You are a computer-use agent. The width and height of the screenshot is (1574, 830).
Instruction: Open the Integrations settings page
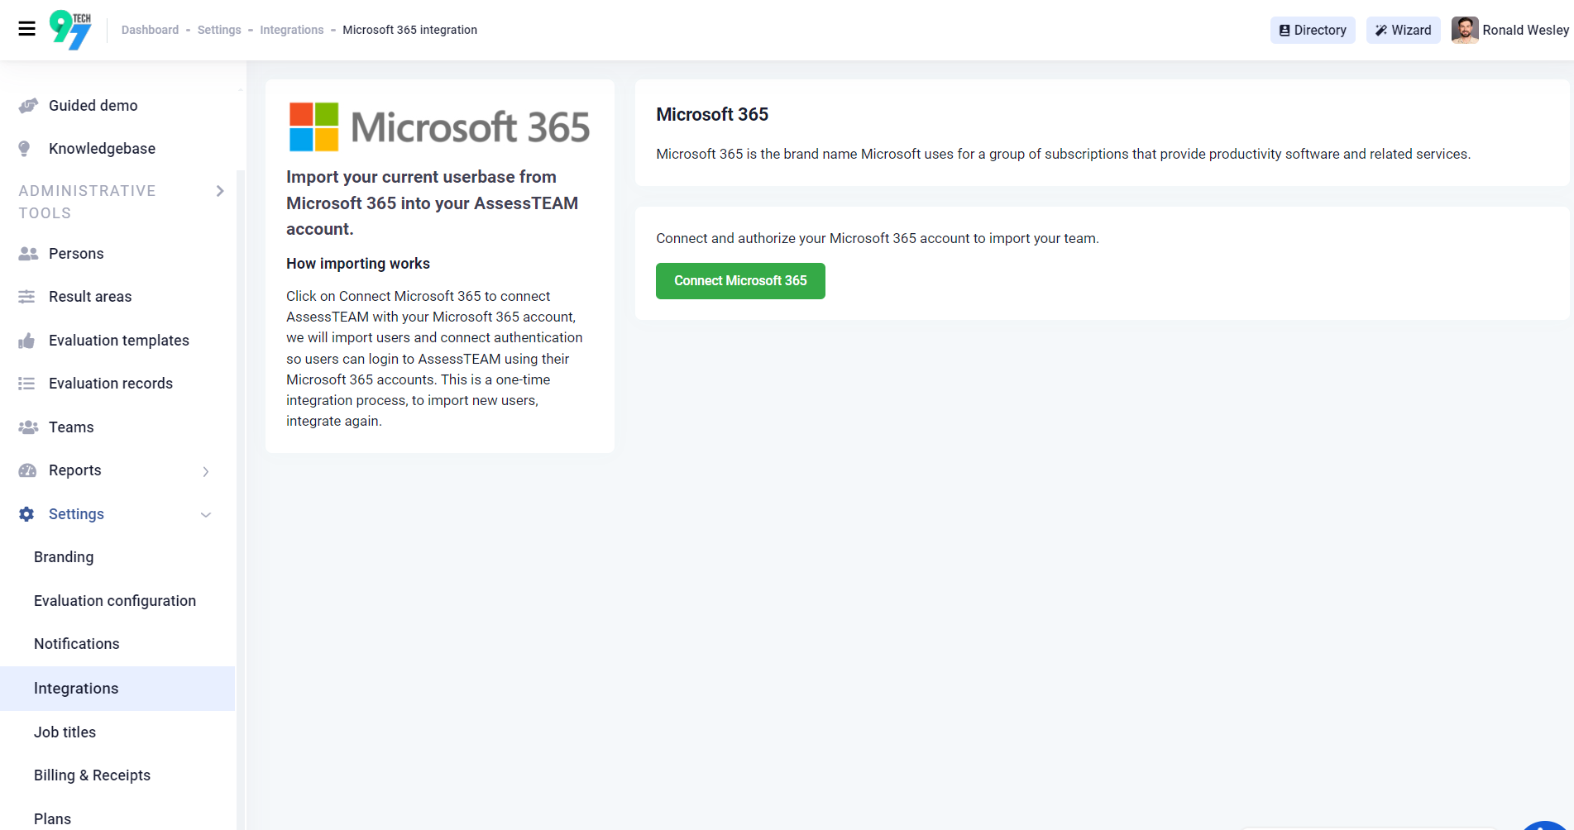(76, 689)
